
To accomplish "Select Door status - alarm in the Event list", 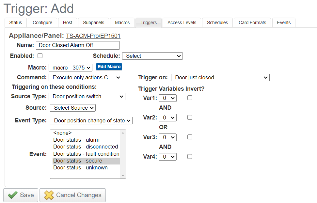I will click(76, 140).
